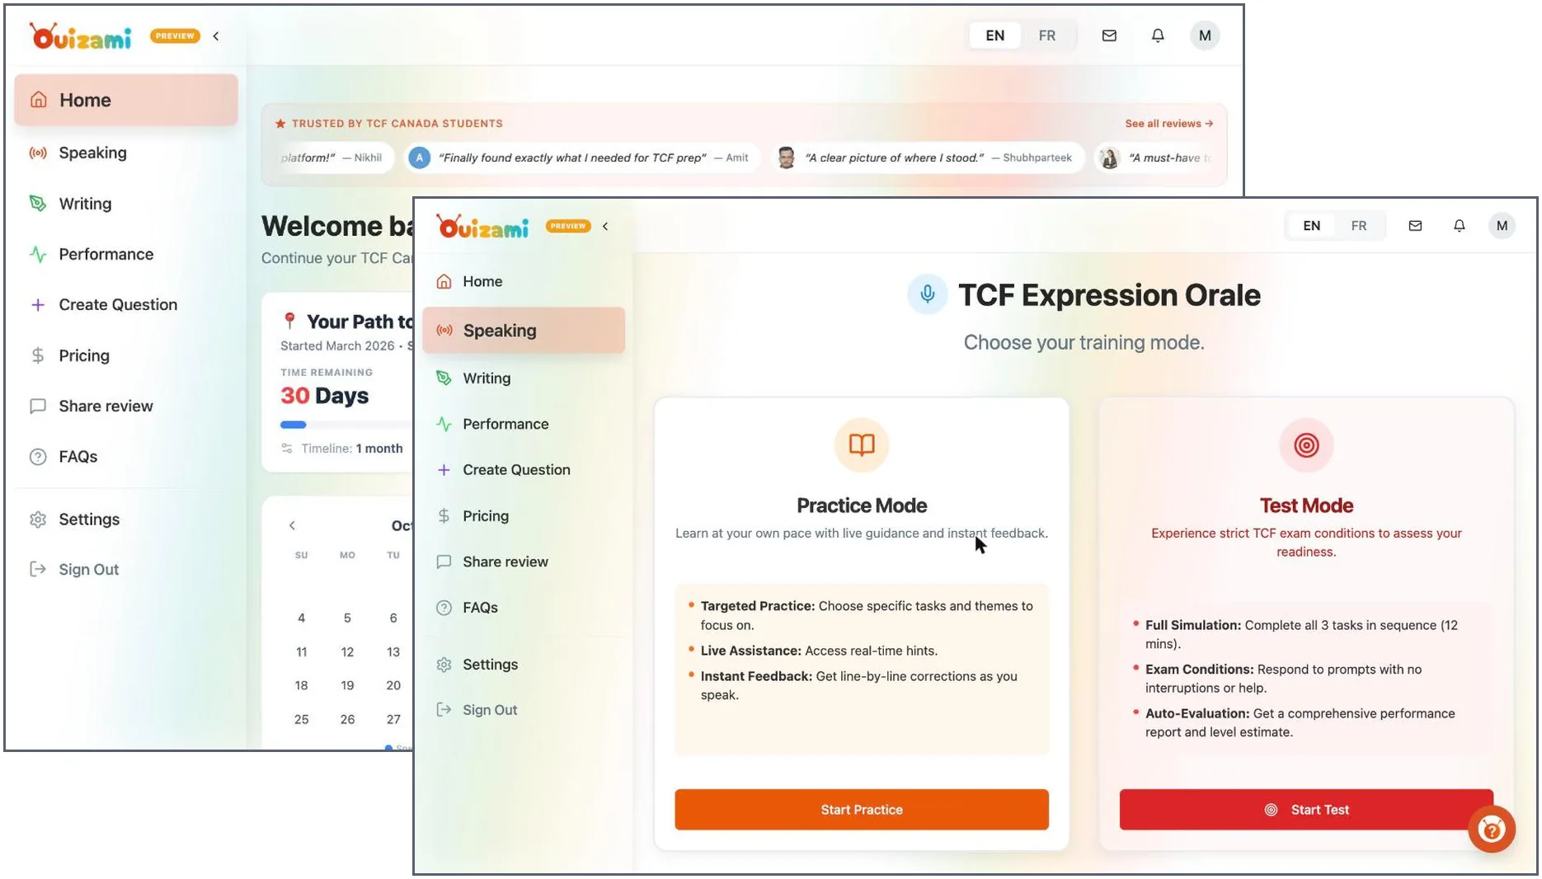The image size is (1542, 879).
Task: Open the notifications bell in front window header
Action: pos(1459,225)
